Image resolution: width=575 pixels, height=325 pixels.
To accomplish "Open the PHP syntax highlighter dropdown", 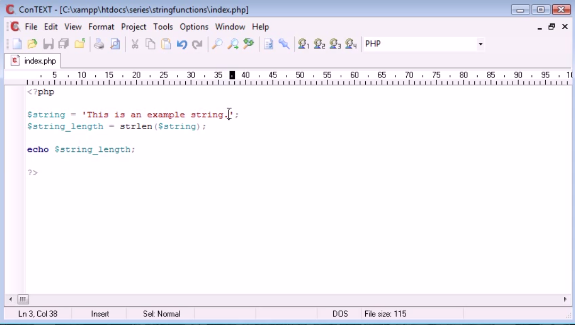I will coord(480,44).
